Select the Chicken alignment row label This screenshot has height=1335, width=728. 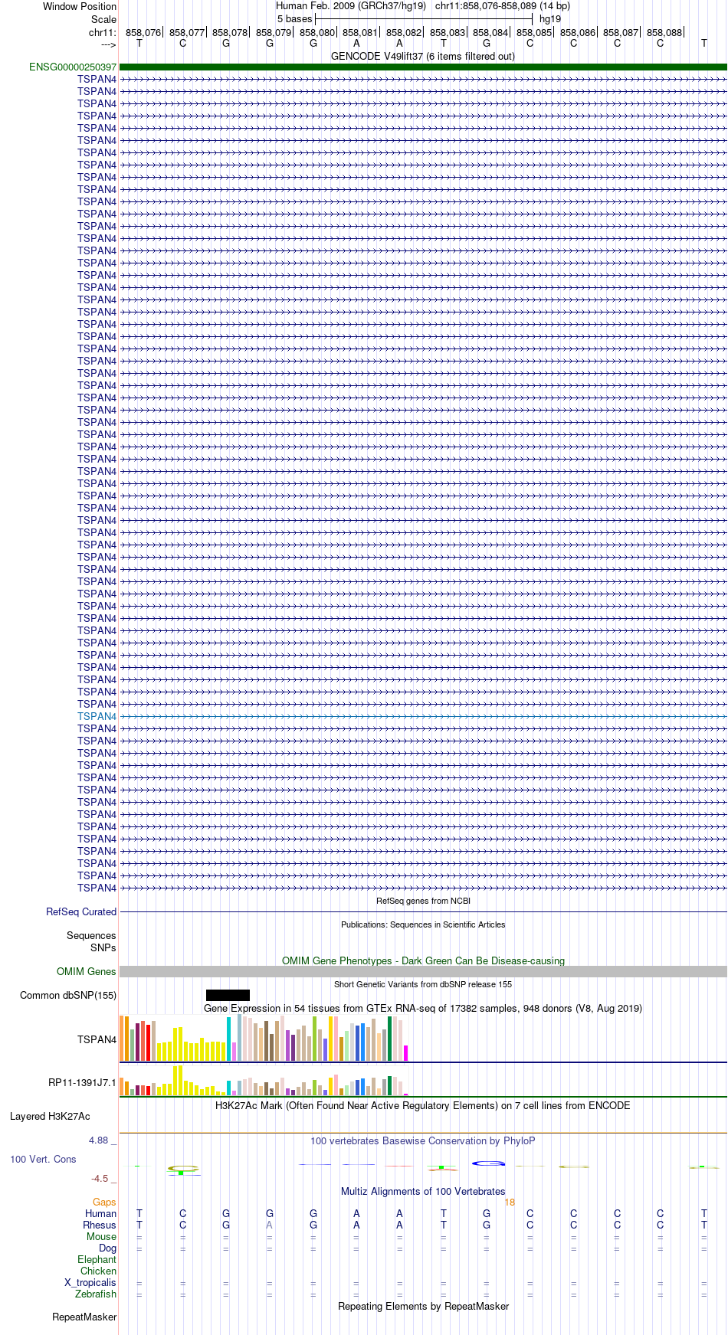point(98,1271)
